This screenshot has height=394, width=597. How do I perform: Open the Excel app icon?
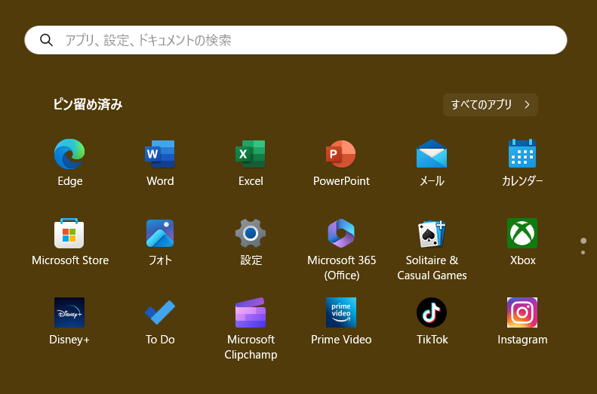click(251, 154)
